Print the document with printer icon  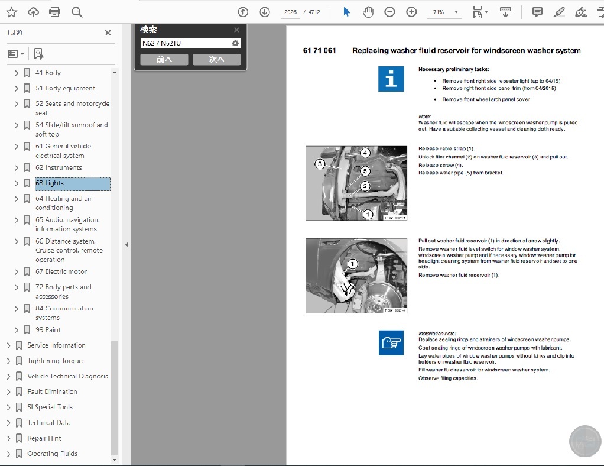[55, 12]
